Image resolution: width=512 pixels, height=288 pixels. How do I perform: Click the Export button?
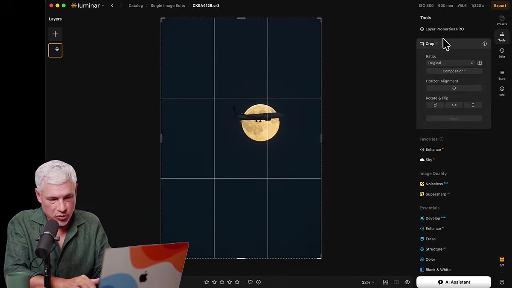[x=500, y=6]
